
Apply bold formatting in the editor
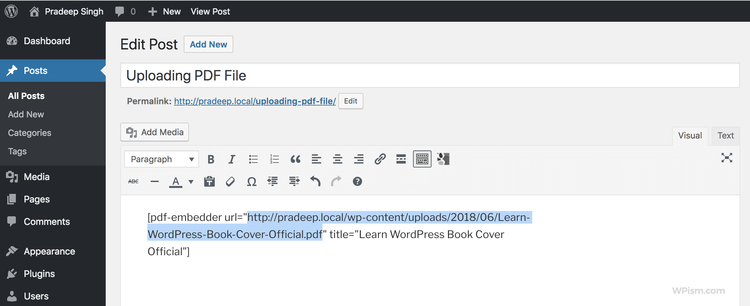pyautogui.click(x=210, y=159)
